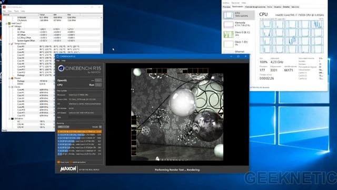
Task: Switch to Task Manager Detalles tab
Action: (x=286, y=7)
